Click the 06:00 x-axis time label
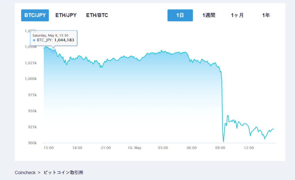The image size is (295, 180). (x=192, y=148)
